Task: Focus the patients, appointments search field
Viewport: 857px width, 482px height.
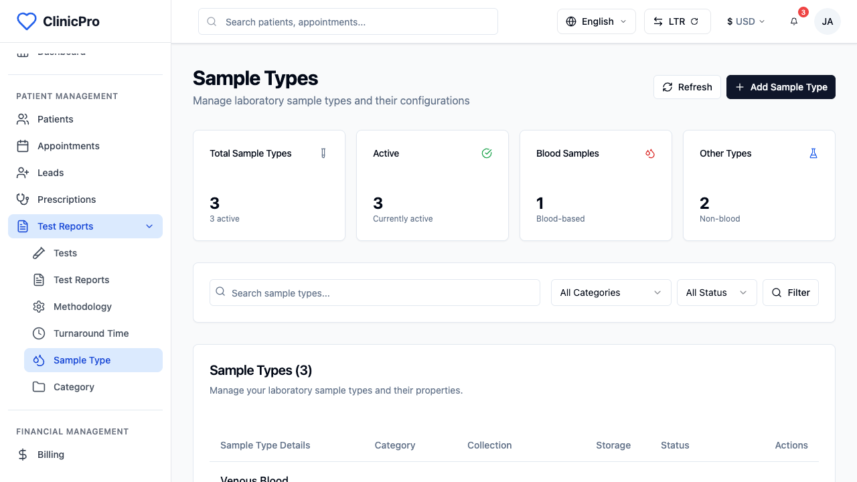Action: (x=348, y=21)
